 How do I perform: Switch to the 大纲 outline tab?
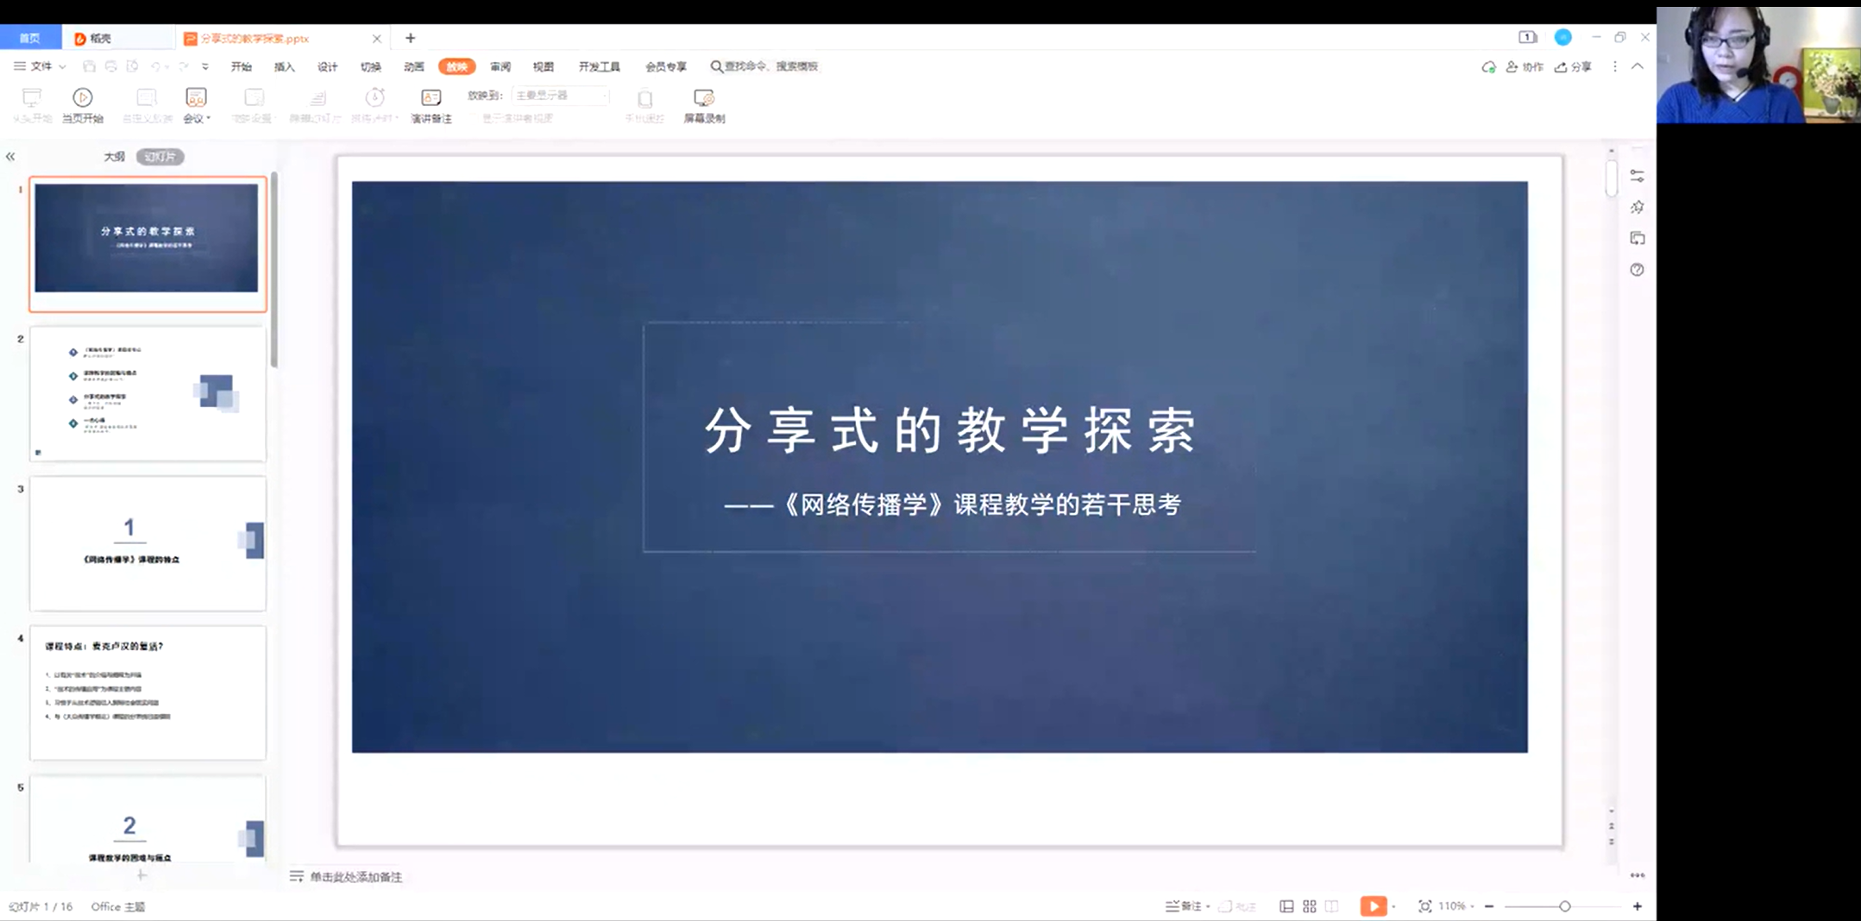[113, 156]
